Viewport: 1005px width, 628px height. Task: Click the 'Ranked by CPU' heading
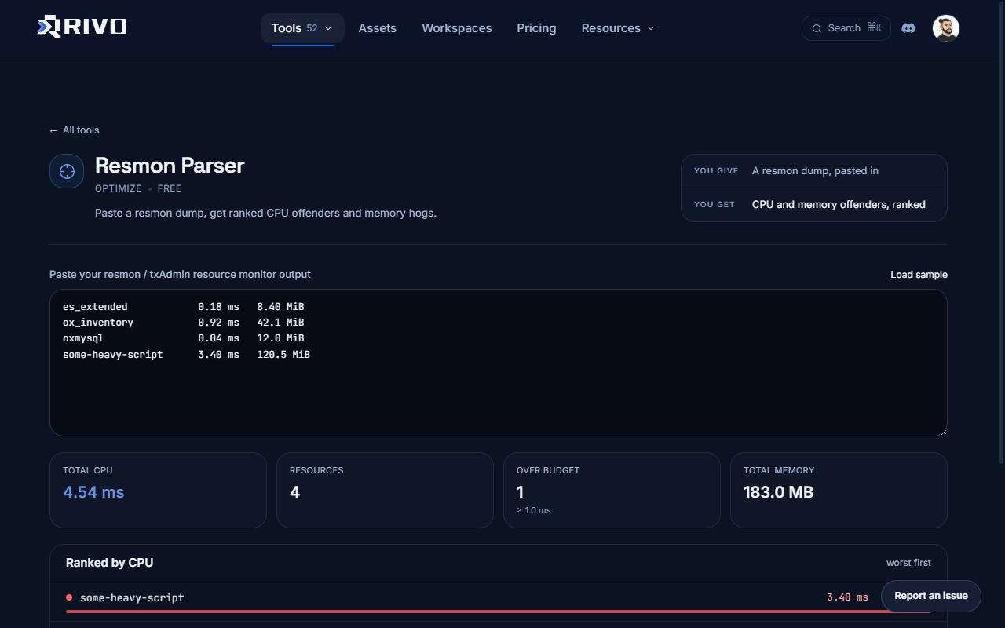point(109,563)
